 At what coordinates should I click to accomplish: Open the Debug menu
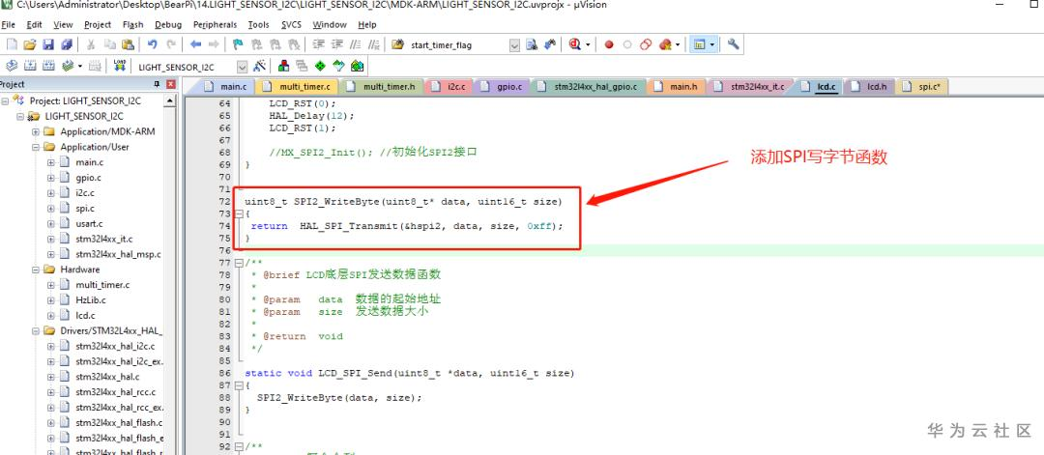168,24
